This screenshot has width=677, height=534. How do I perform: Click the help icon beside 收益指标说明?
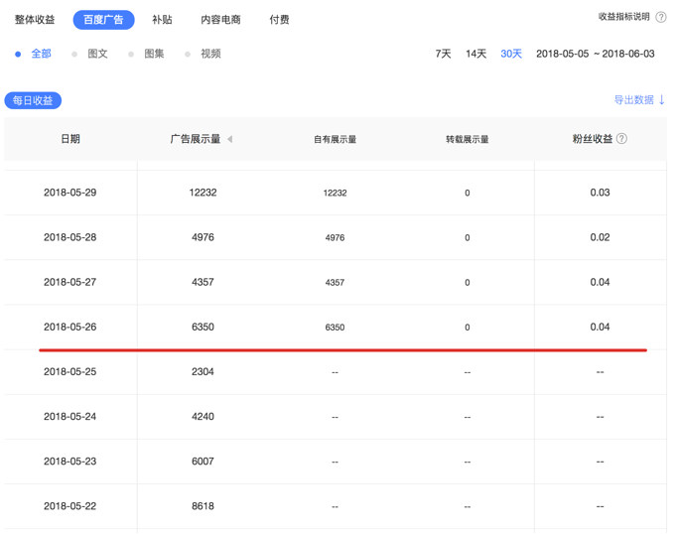pos(661,17)
